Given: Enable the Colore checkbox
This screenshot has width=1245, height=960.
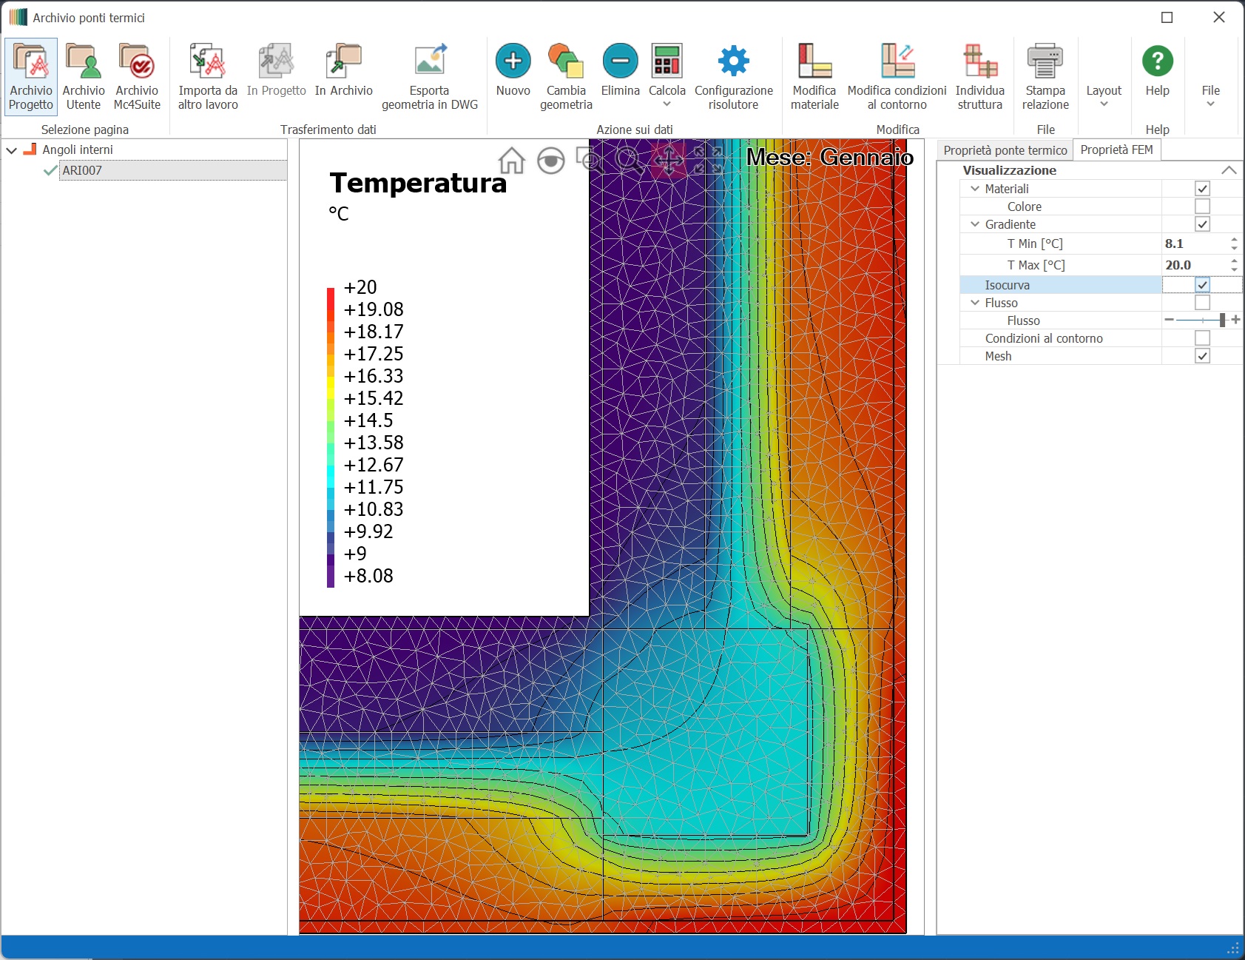Looking at the screenshot, I should (1202, 207).
